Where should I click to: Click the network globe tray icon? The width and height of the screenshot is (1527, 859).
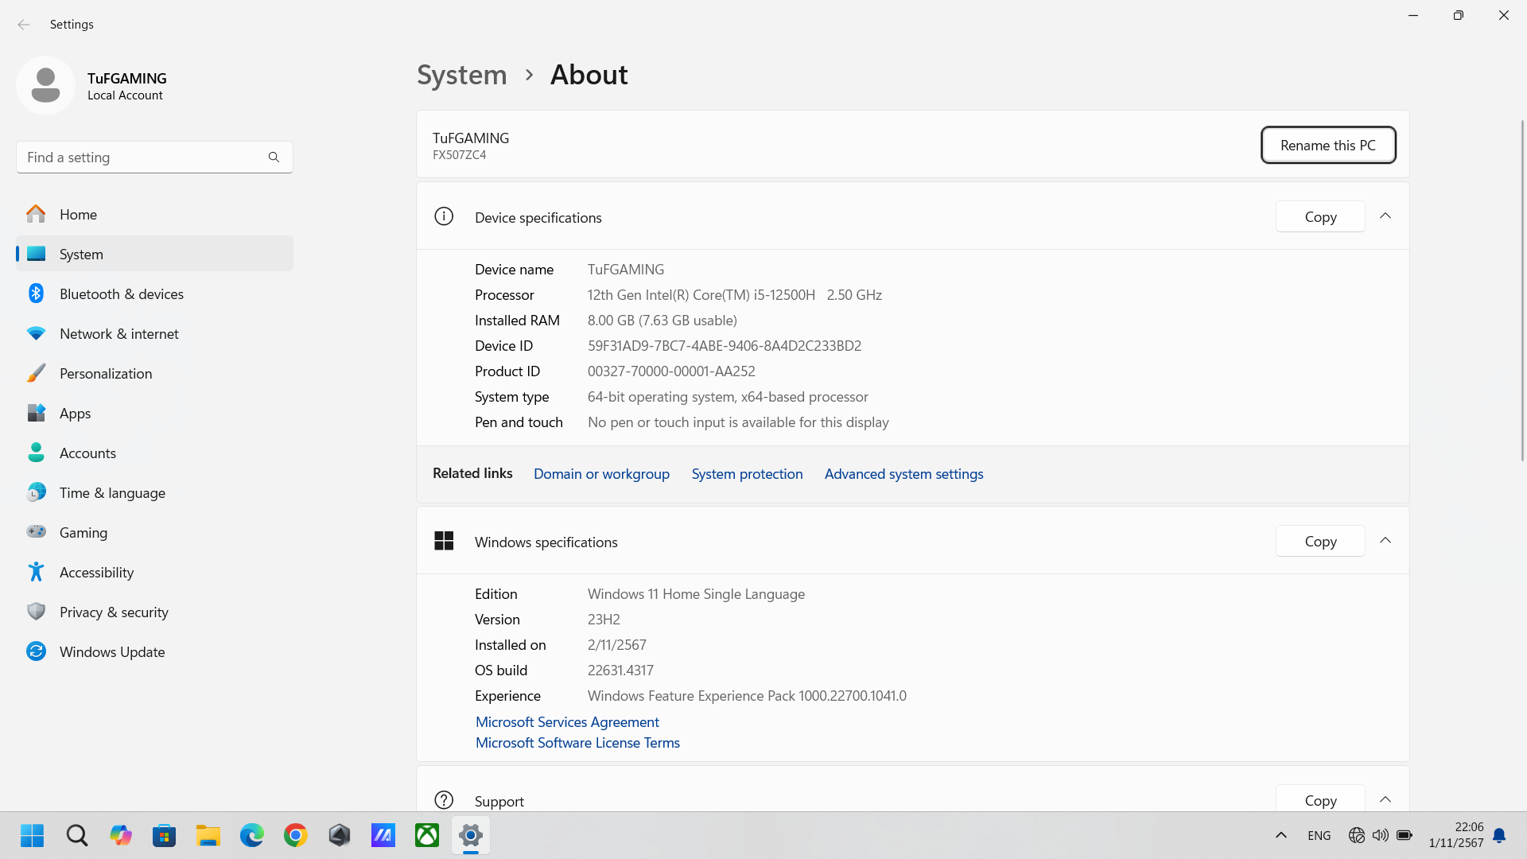(1357, 835)
